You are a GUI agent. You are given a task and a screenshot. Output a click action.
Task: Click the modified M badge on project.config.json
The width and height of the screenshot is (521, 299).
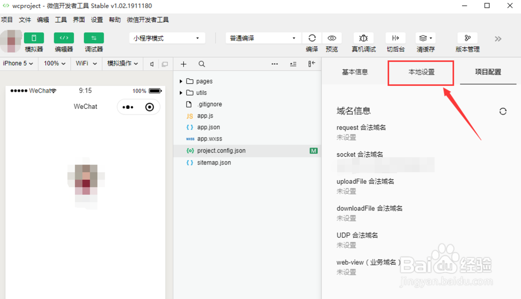[x=313, y=151]
